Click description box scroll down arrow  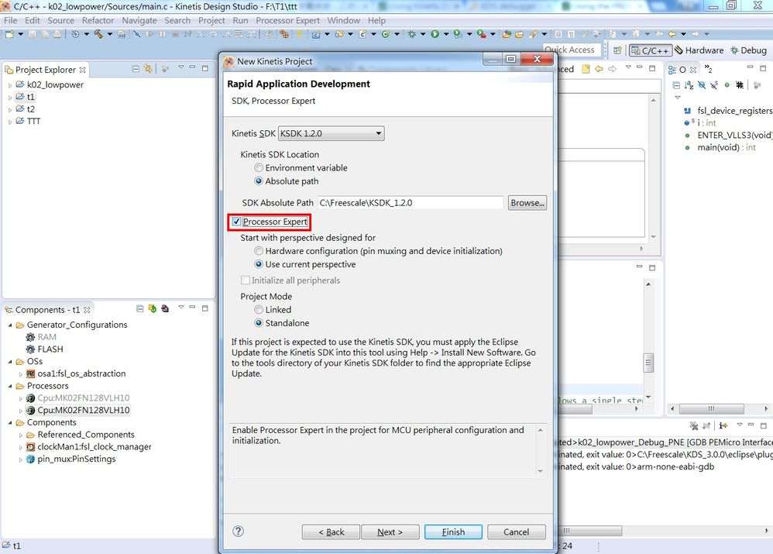[x=541, y=471]
